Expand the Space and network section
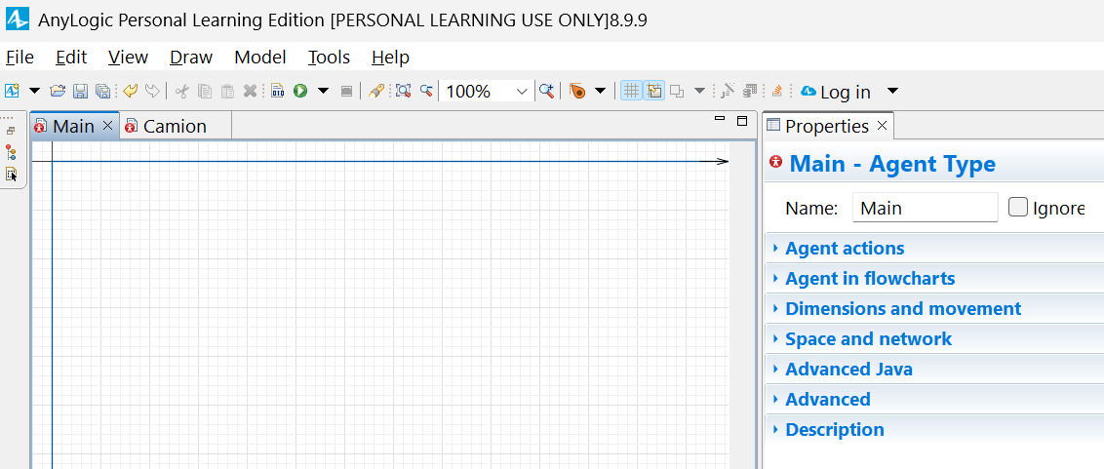This screenshot has width=1104, height=469. [934, 338]
